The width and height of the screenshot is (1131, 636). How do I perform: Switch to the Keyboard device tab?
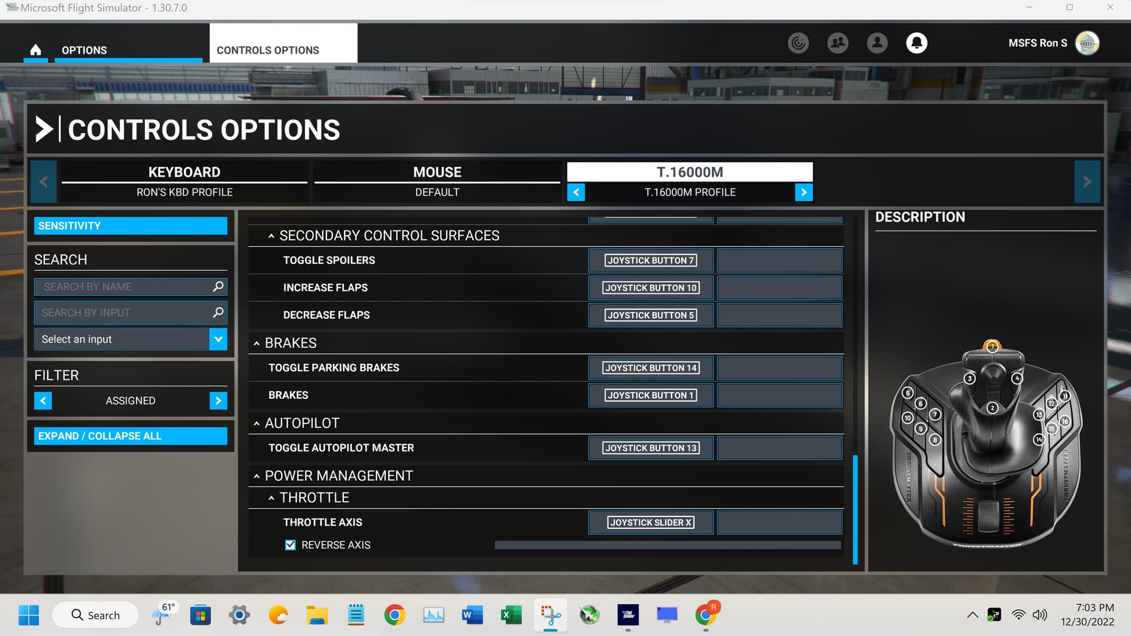pos(184,181)
